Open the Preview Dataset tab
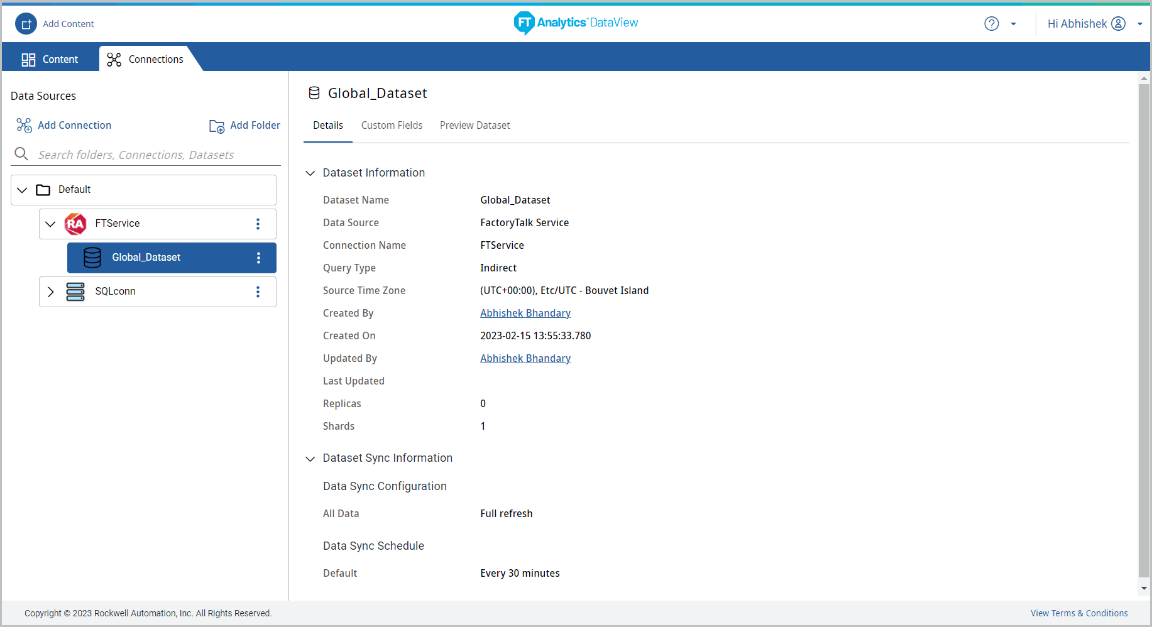 click(475, 126)
